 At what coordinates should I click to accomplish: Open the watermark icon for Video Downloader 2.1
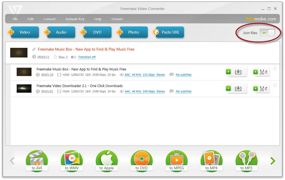(x=238, y=89)
